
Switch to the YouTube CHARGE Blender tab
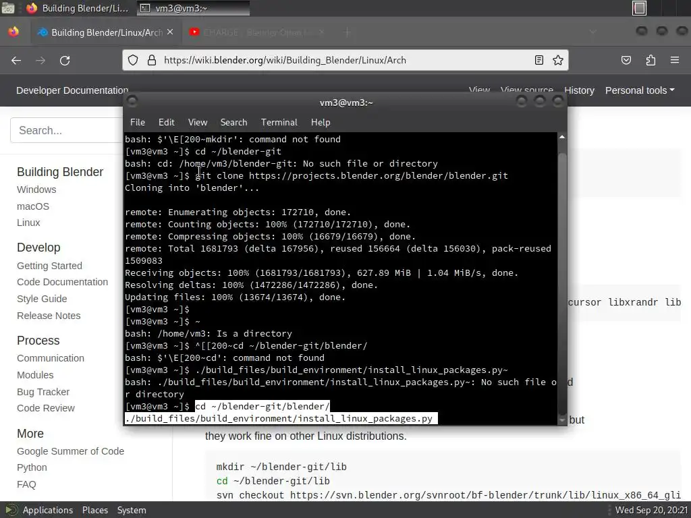click(257, 32)
